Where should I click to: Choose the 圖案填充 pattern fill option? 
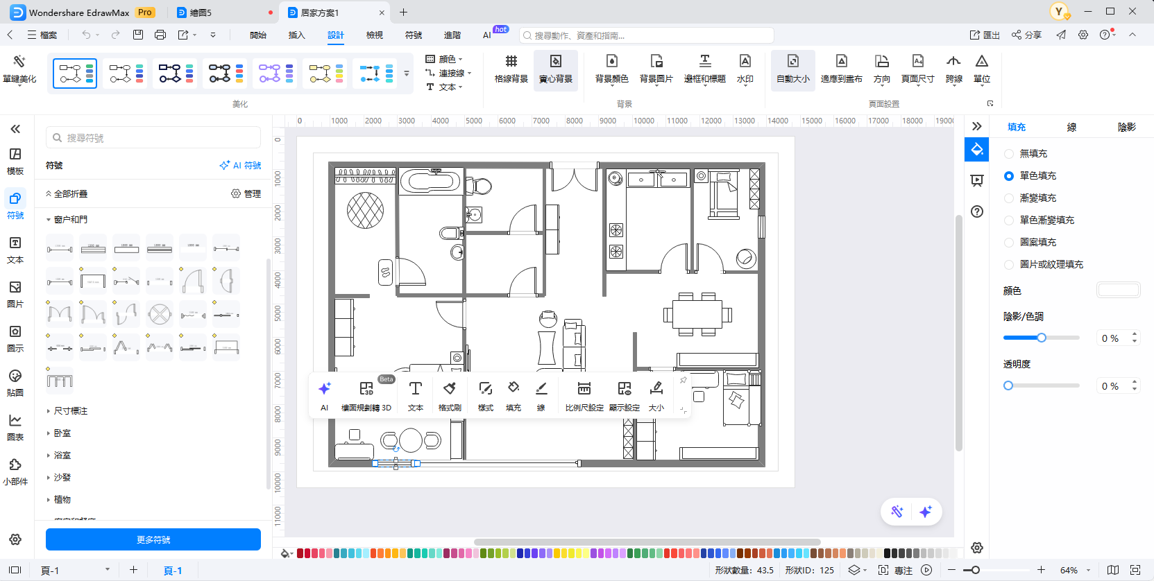(x=1009, y=243)
